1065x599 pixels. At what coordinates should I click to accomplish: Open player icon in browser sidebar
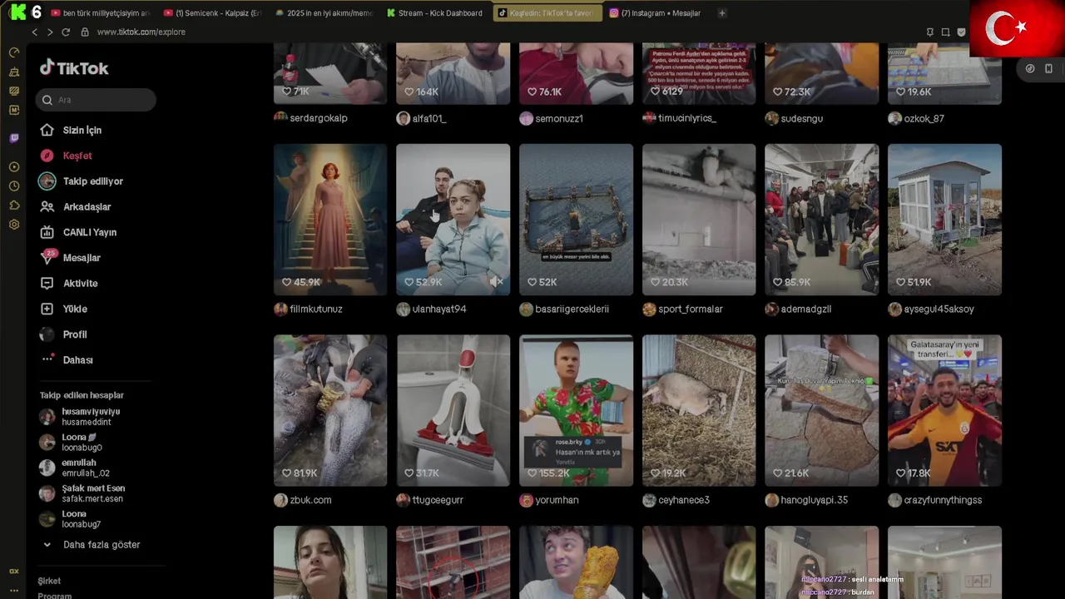(x=14, y=167)
